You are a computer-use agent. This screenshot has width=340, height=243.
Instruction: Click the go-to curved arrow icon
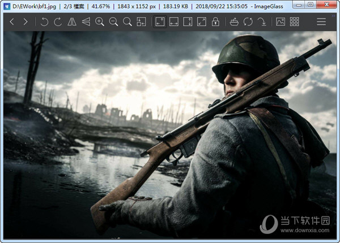coord(262,21)
